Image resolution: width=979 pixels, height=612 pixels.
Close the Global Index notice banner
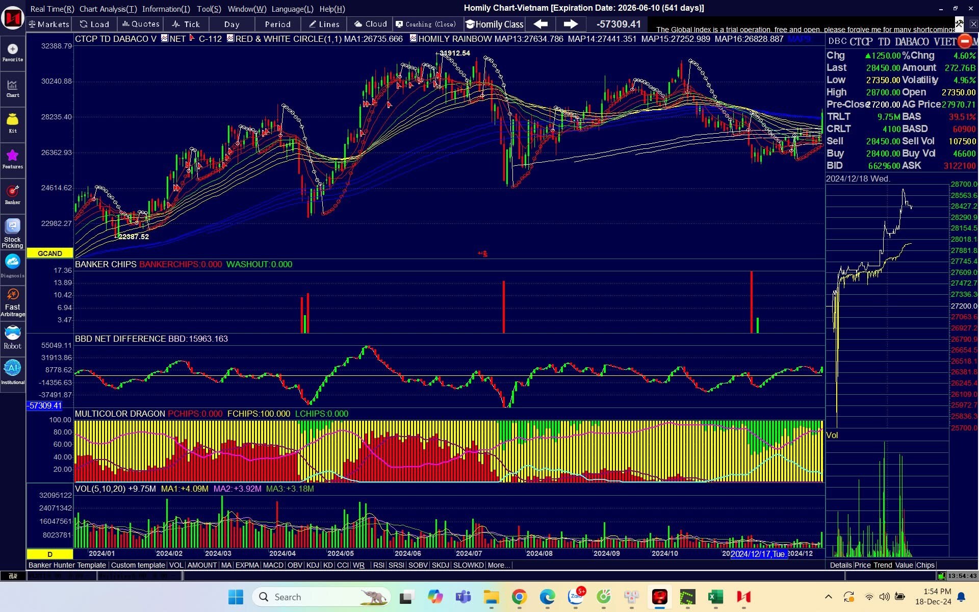pyautogui.click(x=973, y=23)
